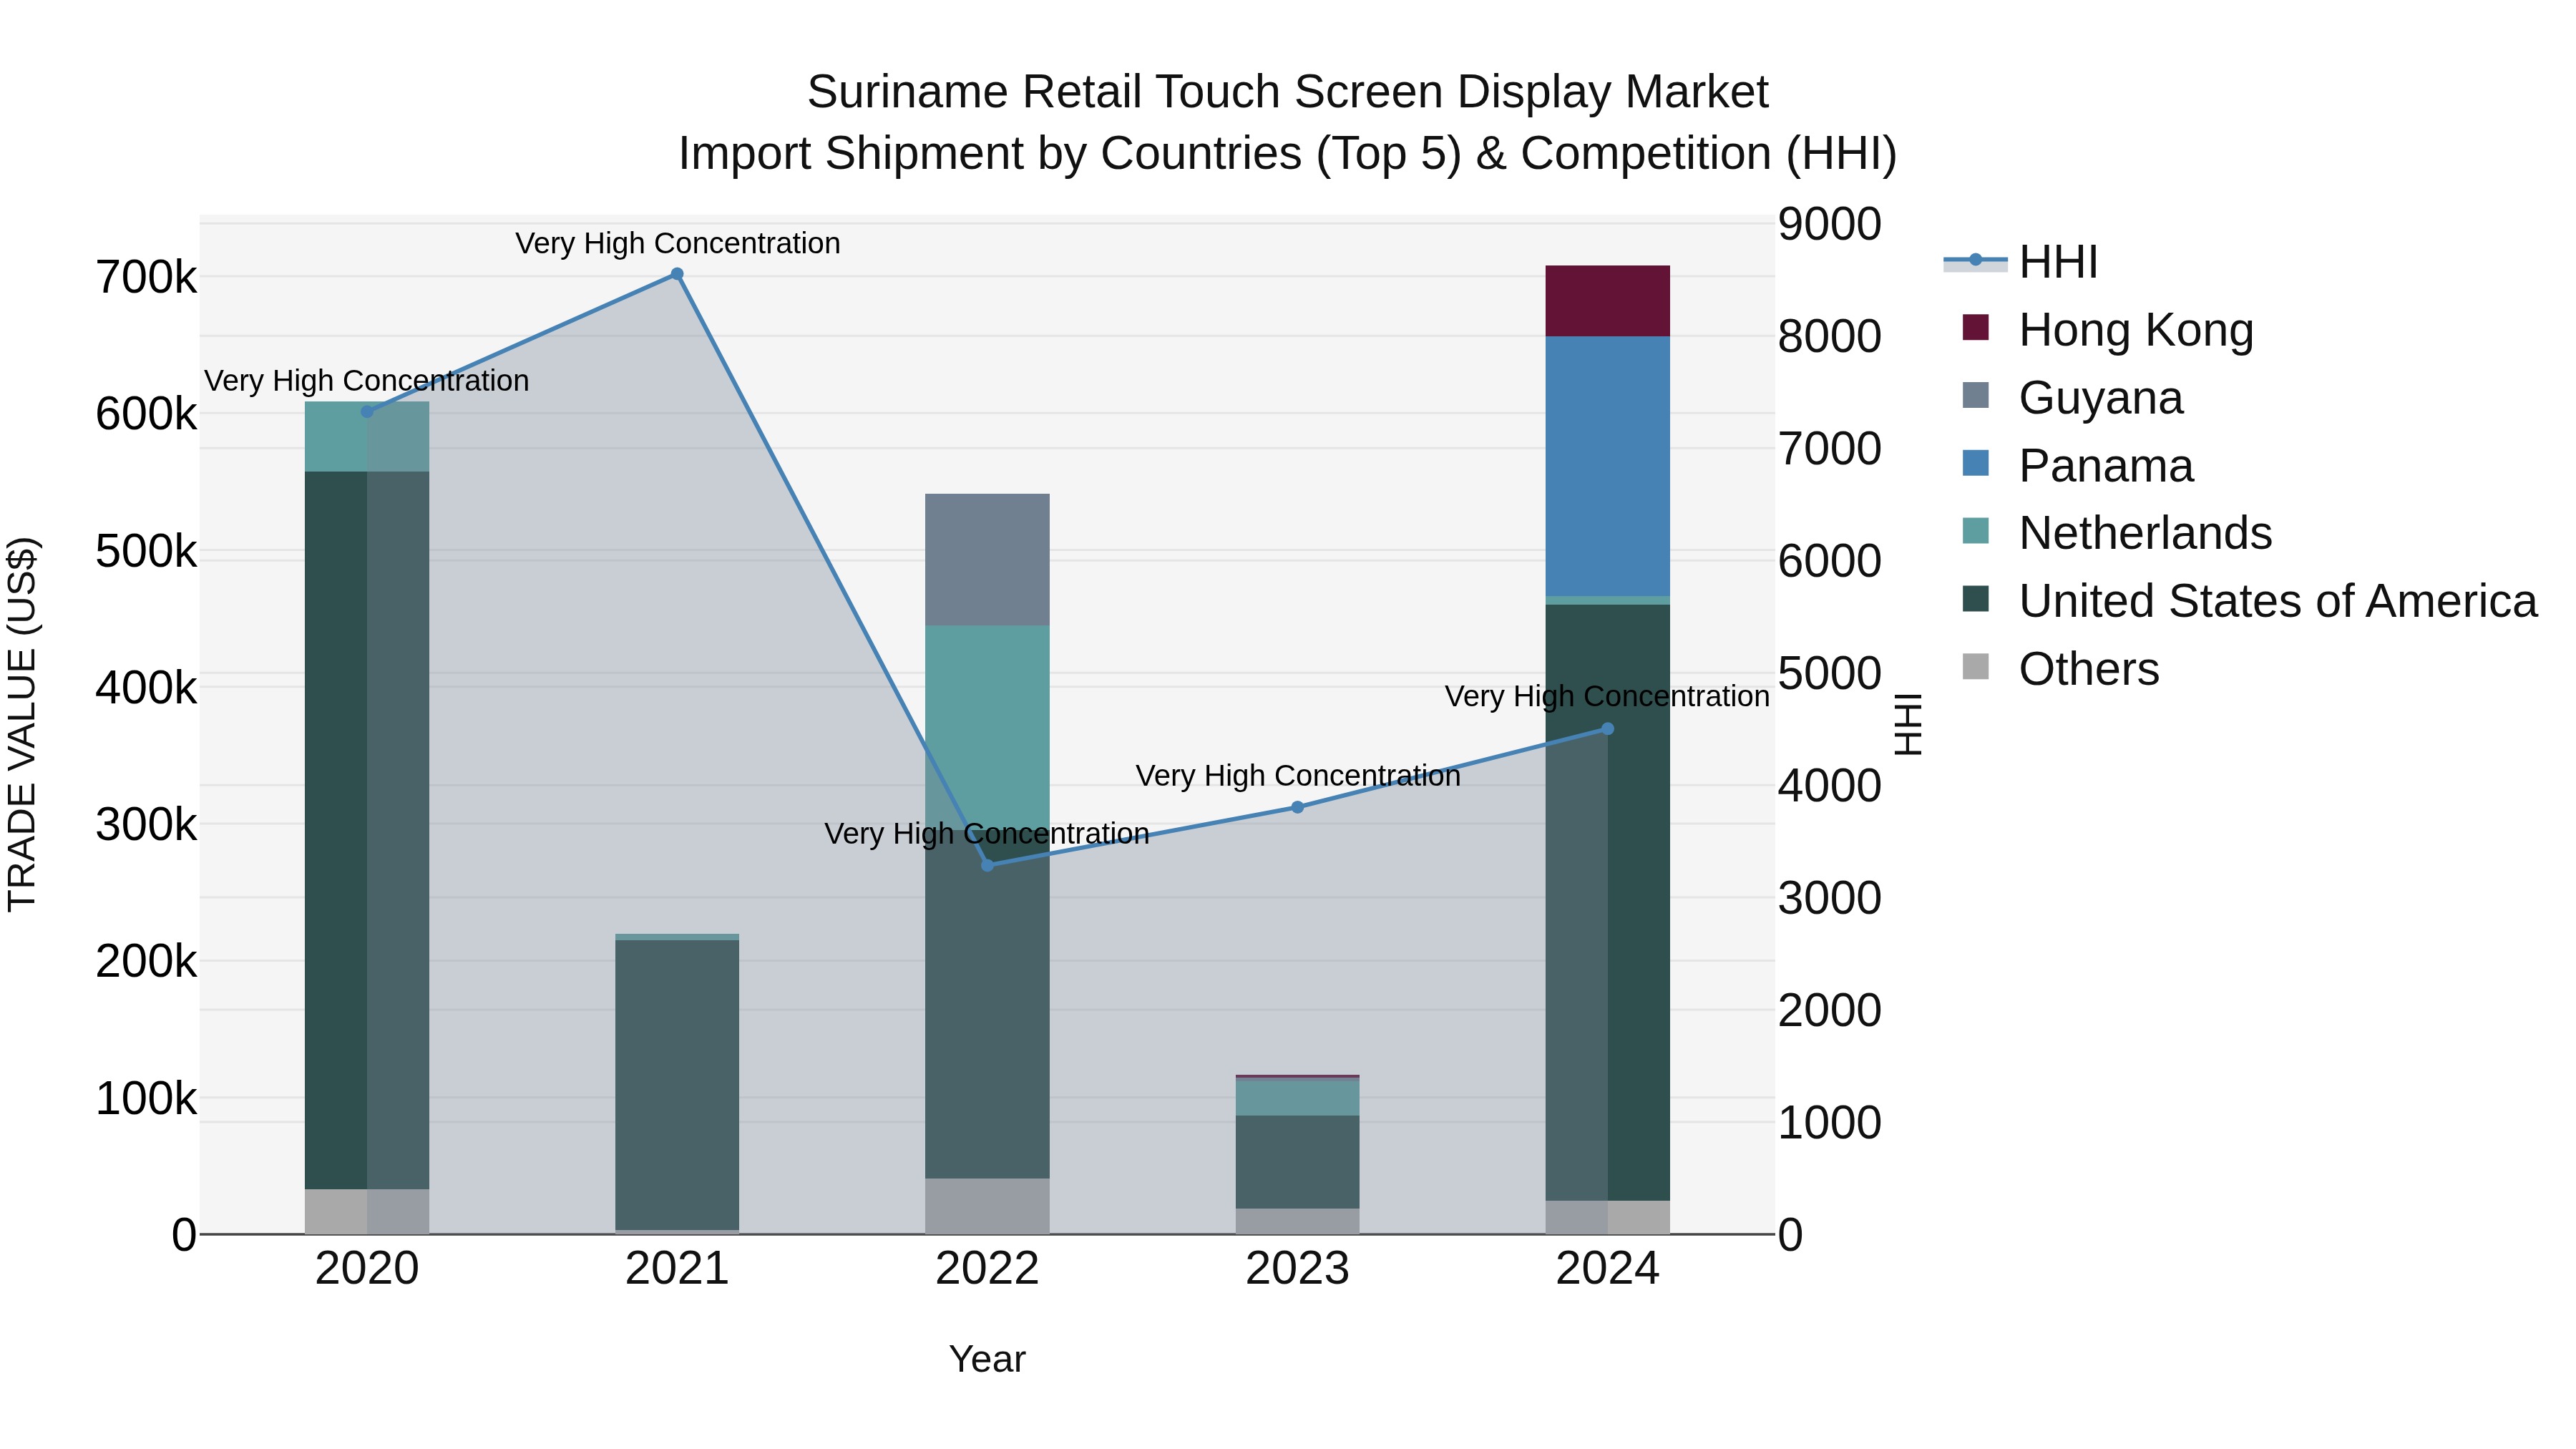
Task: Click the 5000 HHI axis tick label
Action: coord(1829,673)
